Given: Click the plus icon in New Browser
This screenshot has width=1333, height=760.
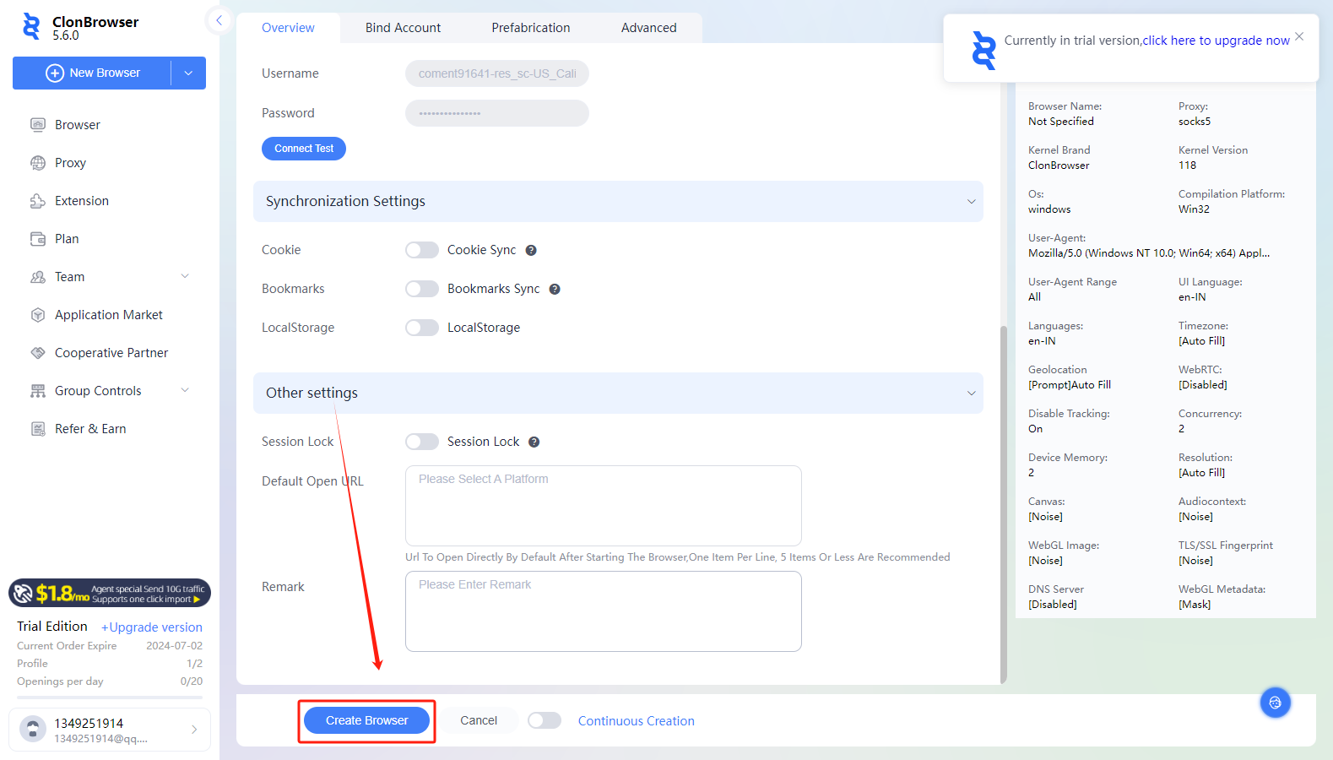Looking at the screenshot, I should coord(55,73).
